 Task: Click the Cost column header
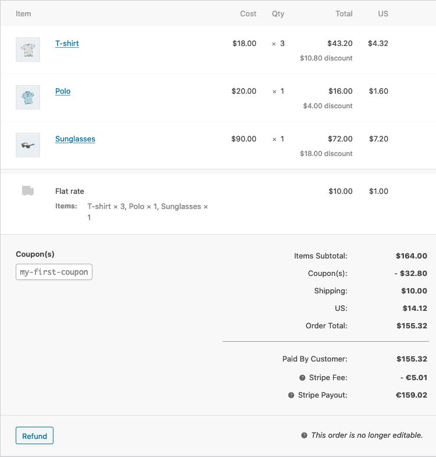pos(248,13)
